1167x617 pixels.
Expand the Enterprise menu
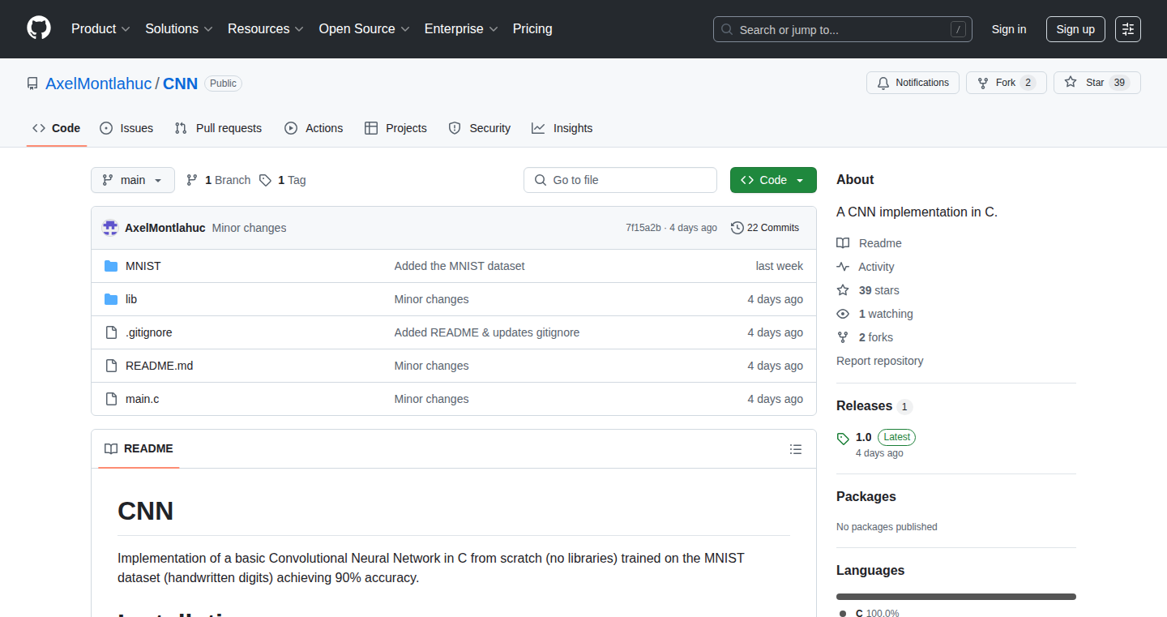click(x=461, y=29)
